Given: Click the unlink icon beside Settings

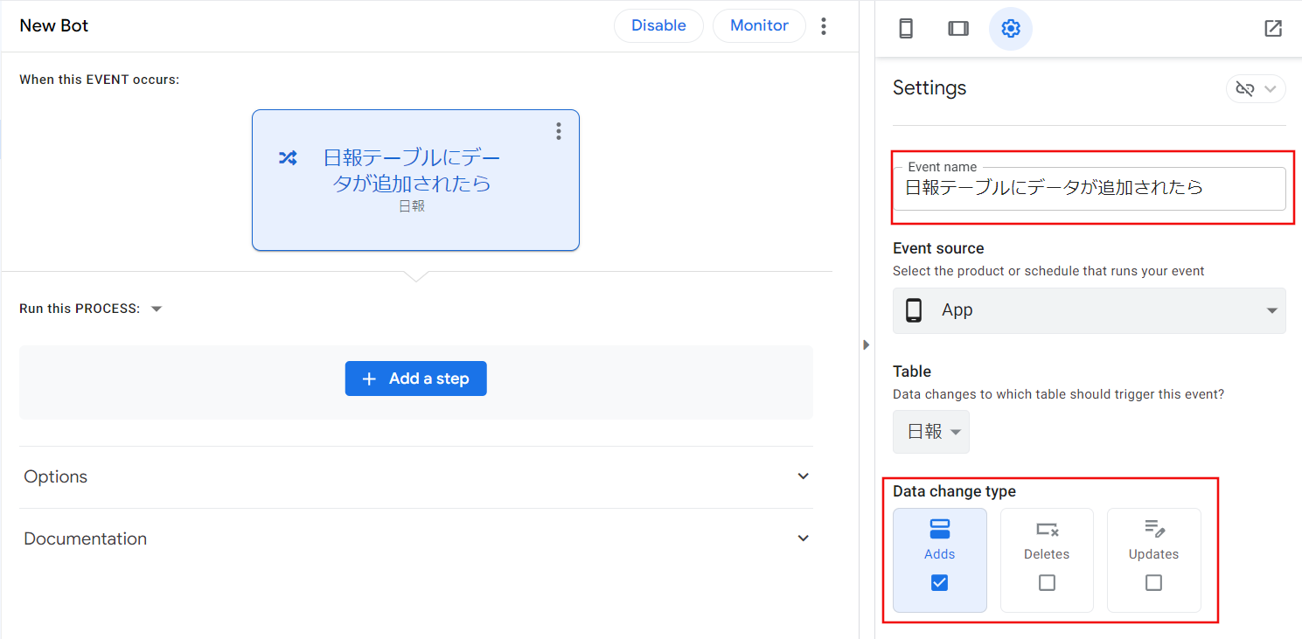Looking at the screenshot, I should pyautogui.click(x=1245, y=88).
